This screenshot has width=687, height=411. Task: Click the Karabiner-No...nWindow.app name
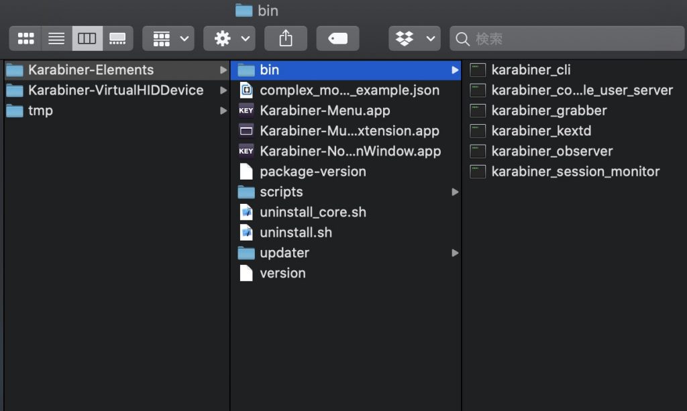pos(350,151)
